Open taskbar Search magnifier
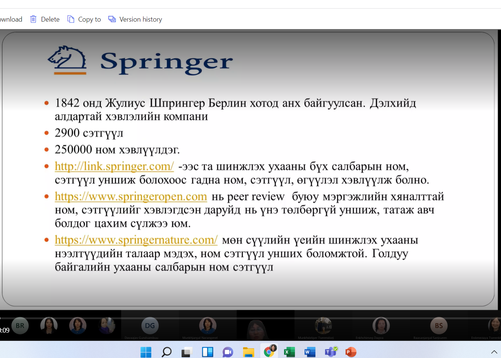This screenshot has width=501, height=358. (167, 352)
